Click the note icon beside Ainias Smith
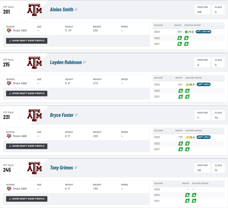This screenshot has height=208, width=228. (76, 9)
